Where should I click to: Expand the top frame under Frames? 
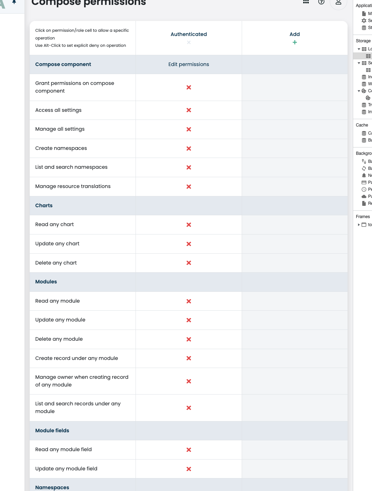(x=358, y=225)
